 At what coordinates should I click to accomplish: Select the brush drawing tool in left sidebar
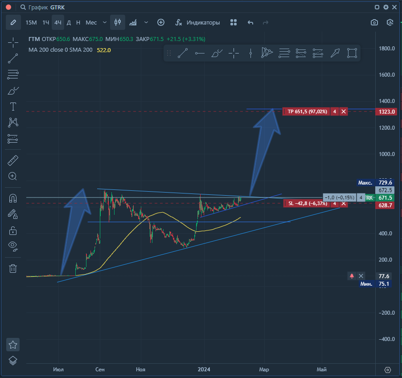click(13, 90)
